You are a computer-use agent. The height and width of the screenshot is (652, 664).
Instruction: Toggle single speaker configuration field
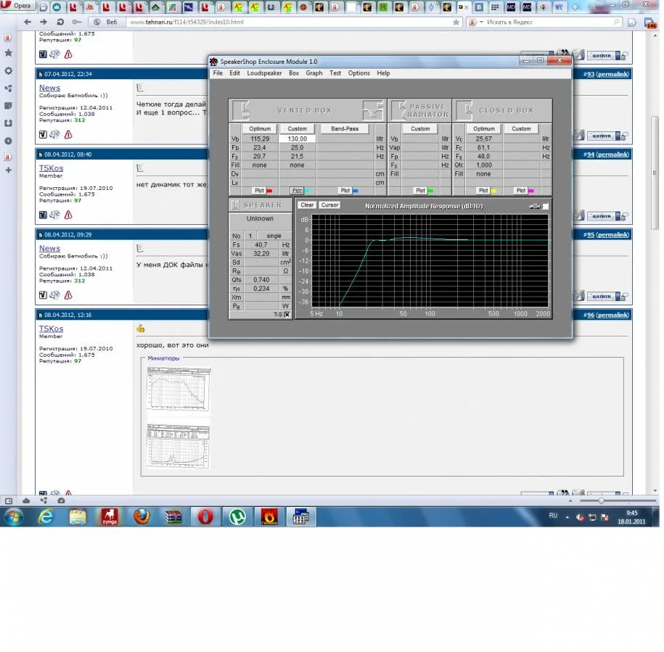click(x=274, y=236)
